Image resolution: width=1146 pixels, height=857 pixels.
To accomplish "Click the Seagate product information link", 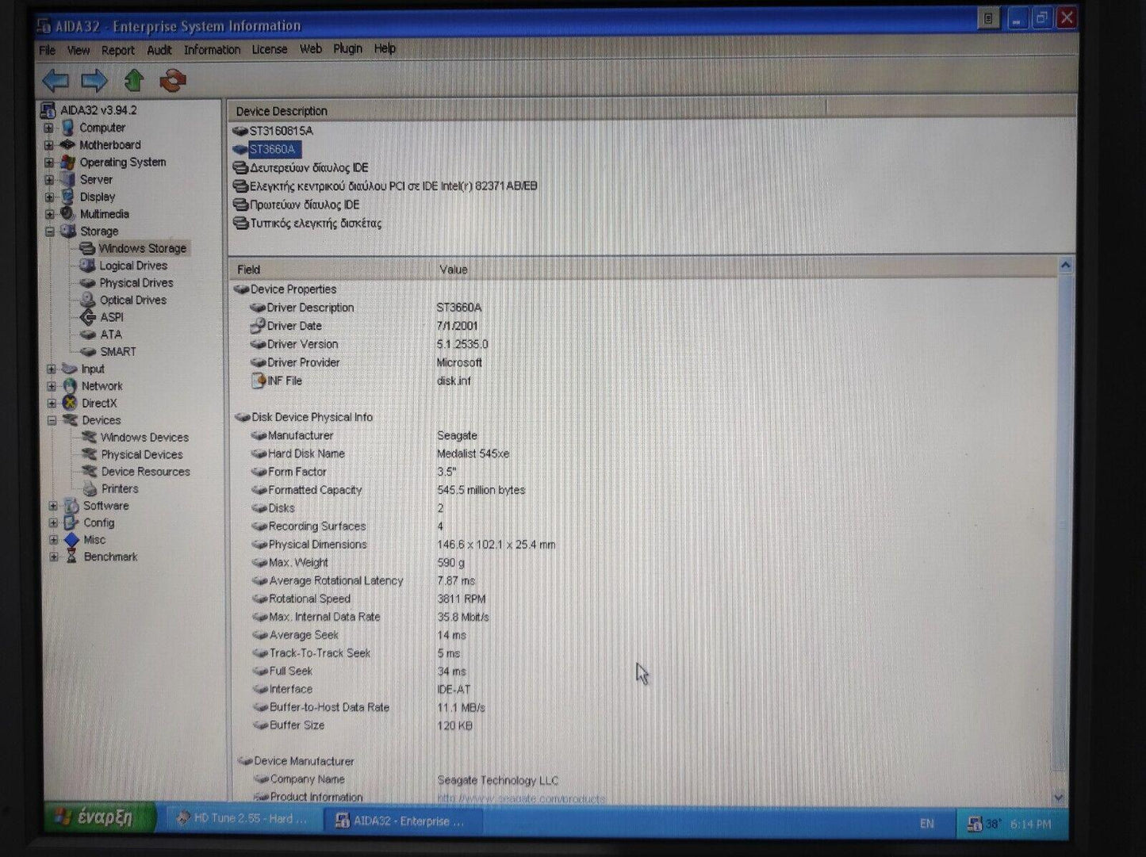I will 520,798.
